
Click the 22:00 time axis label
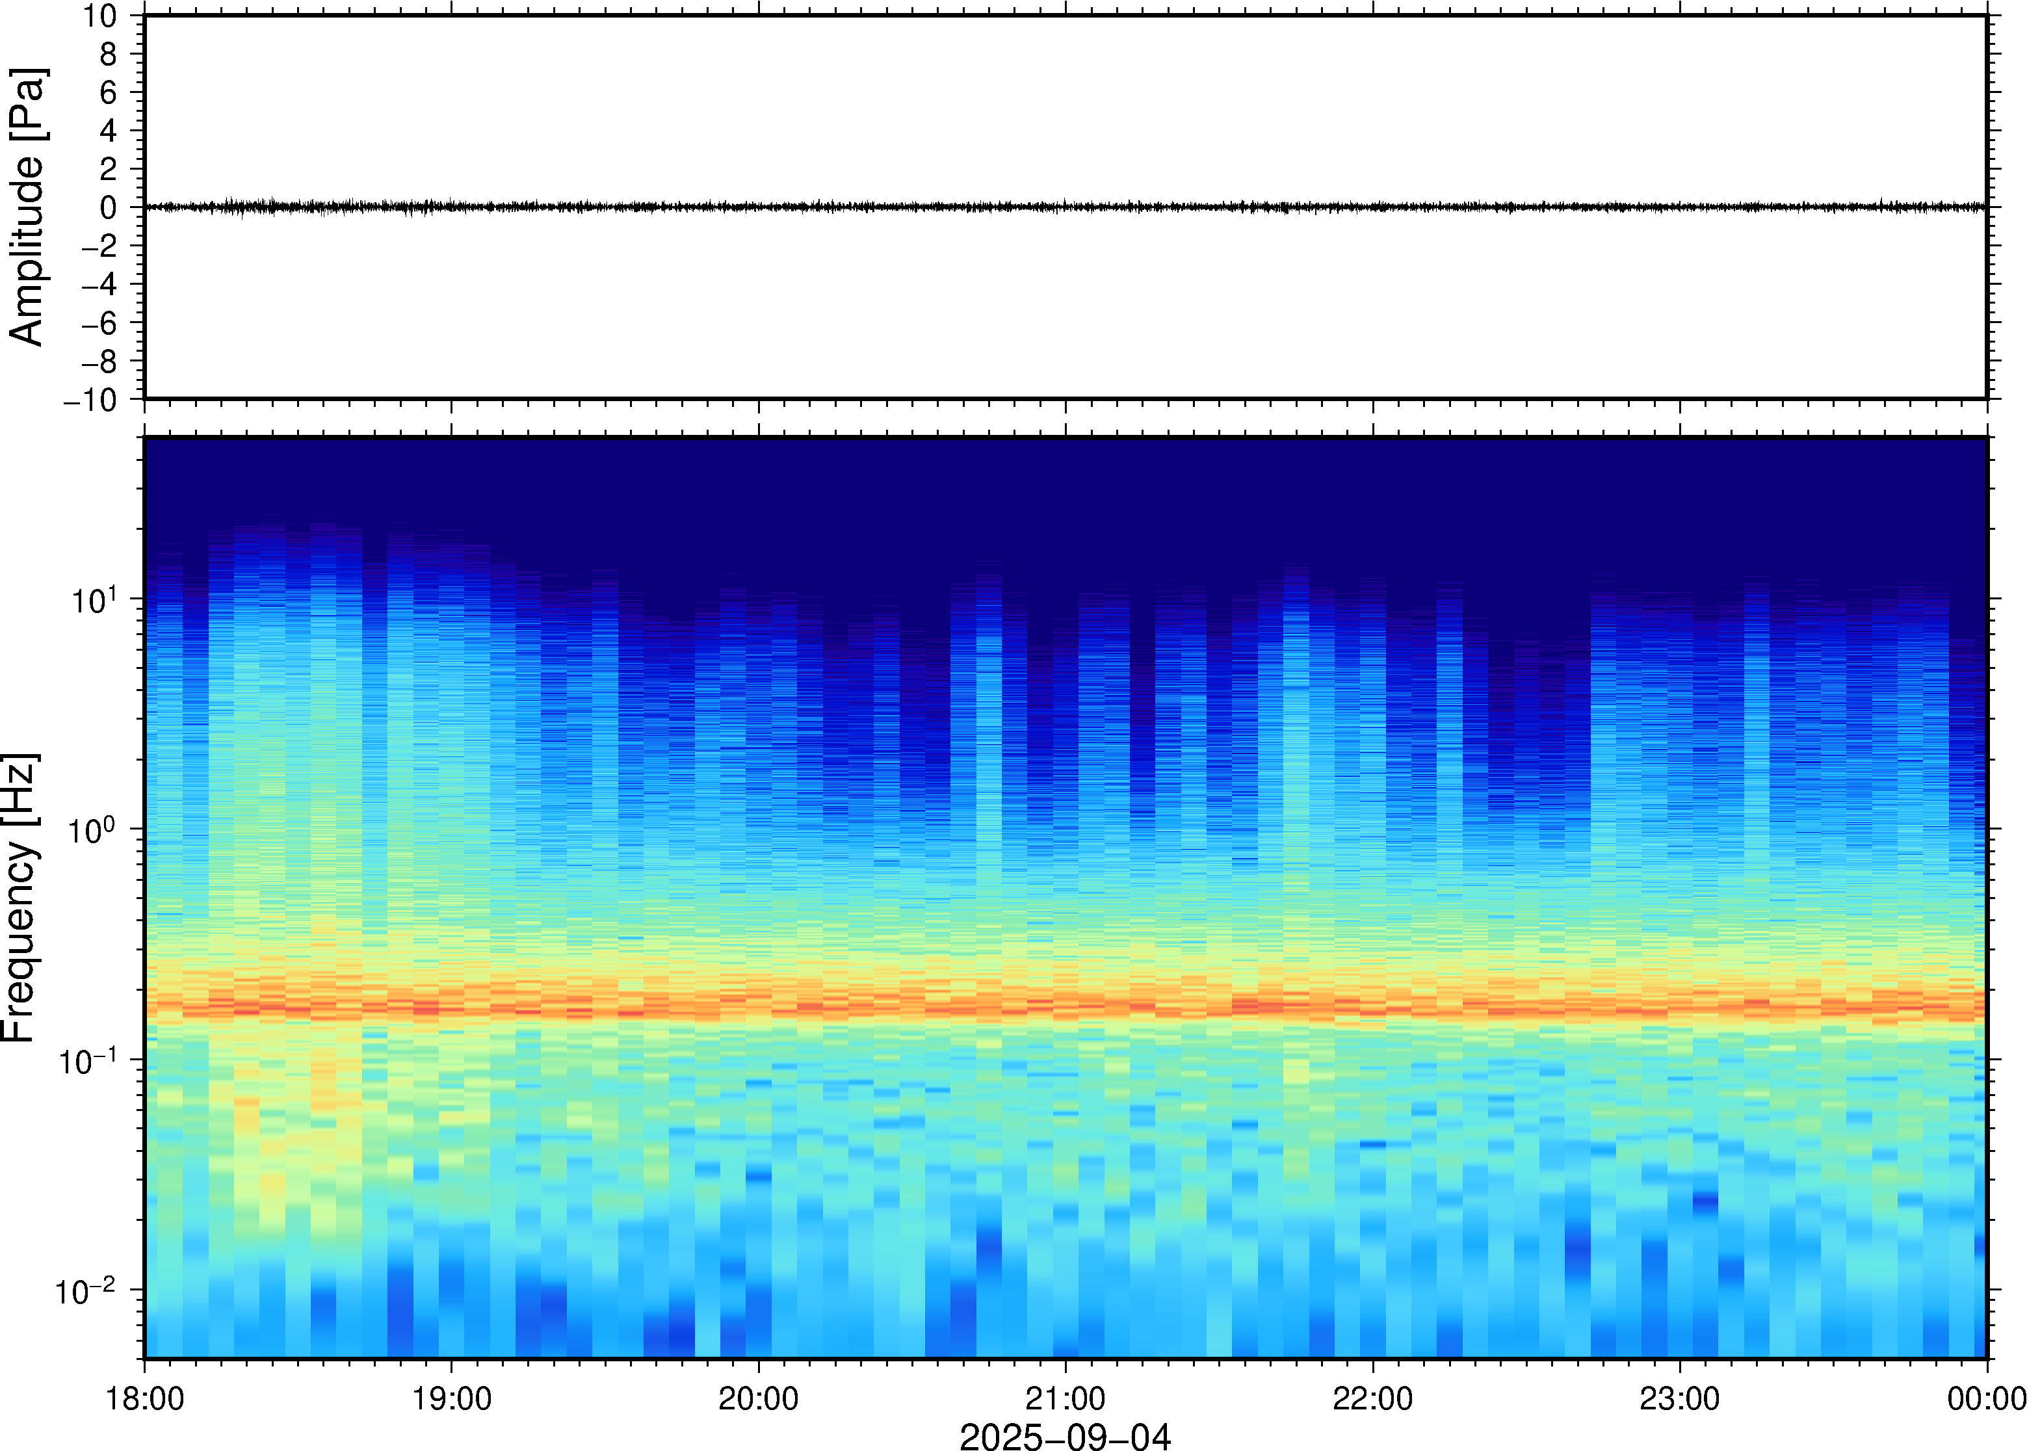coord(1372,1398)
